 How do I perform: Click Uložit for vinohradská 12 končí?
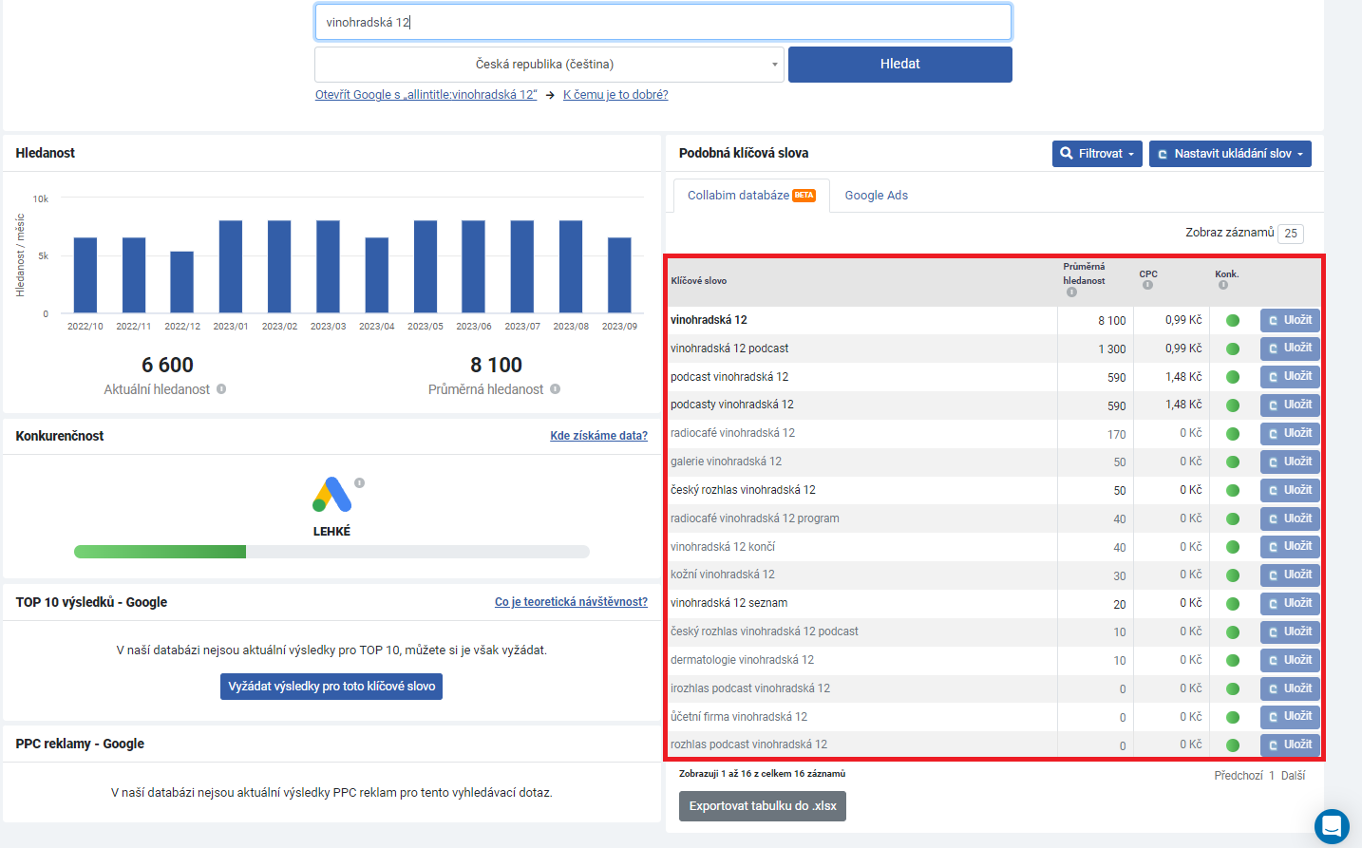(1290, 547)
